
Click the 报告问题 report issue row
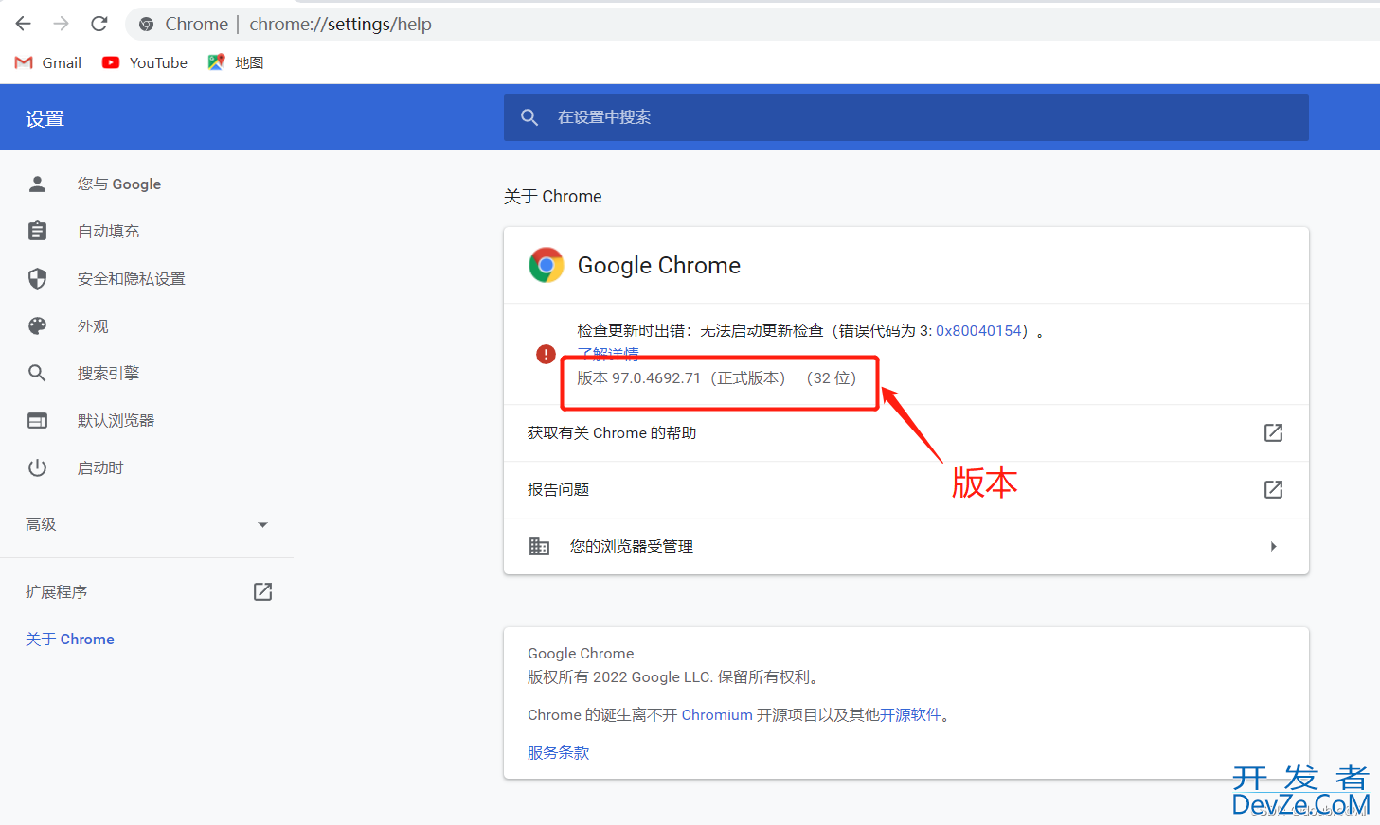click(x=906, y=489)
